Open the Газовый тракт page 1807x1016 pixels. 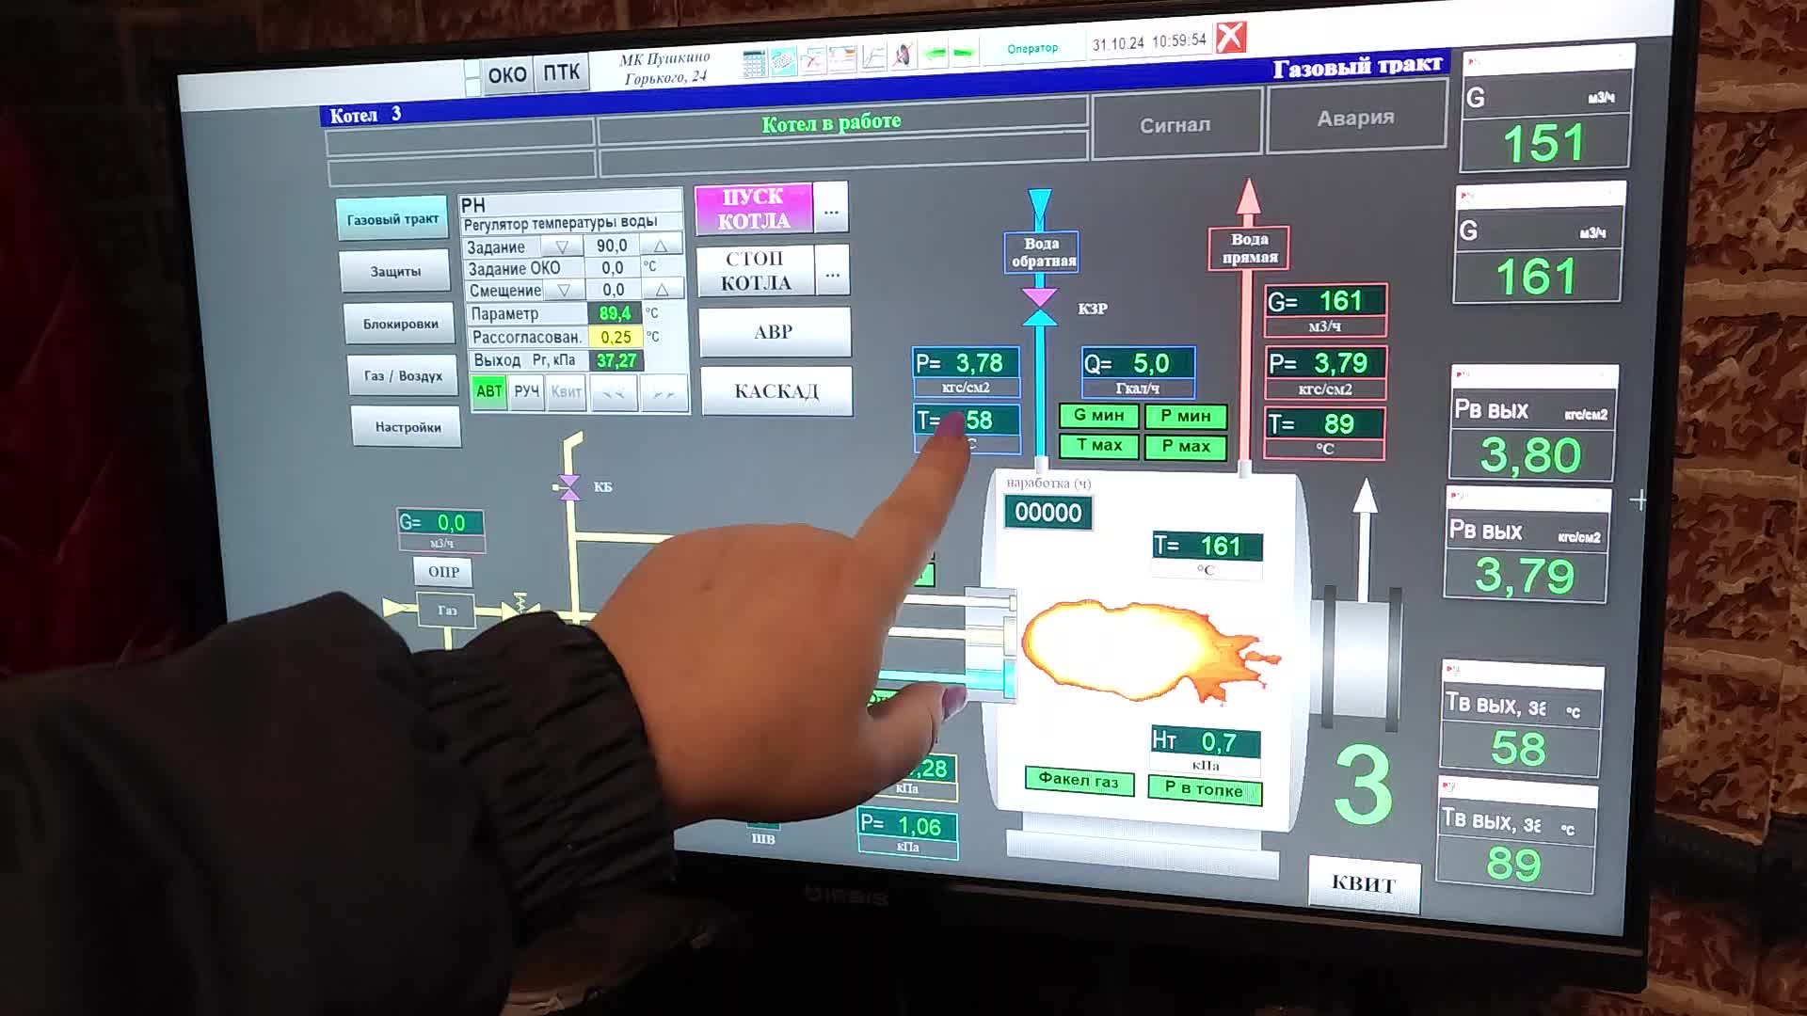click(x=392, y=219)
